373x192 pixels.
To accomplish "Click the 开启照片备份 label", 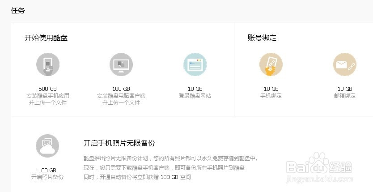I will click(47, 177).
